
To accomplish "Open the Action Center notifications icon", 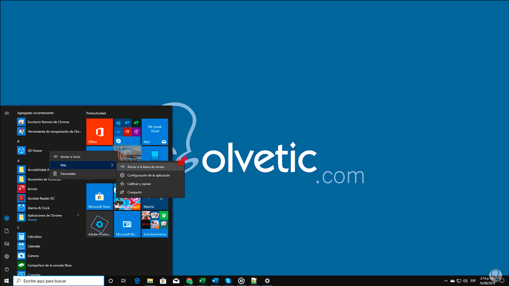I will (x=502, y=281).
